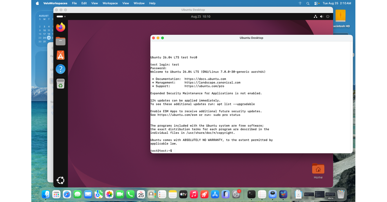
Task: Open Firefox in the Ubuntu dock
Action: (61, 27)
